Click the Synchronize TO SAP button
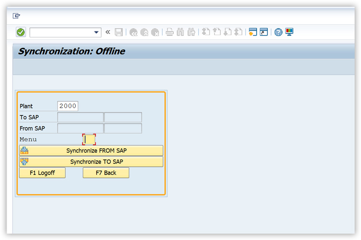 [x=91, y=162]
